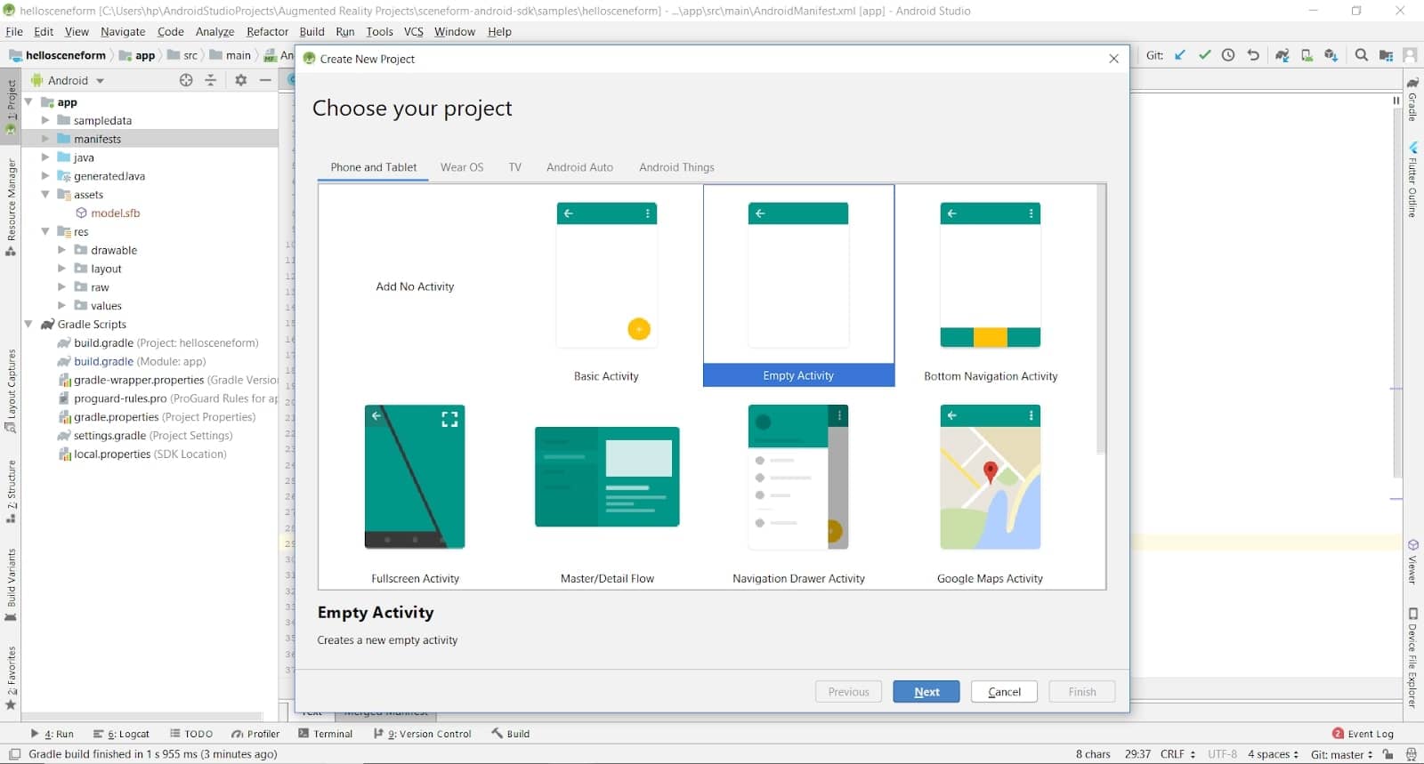Open Event Log from status bar

tap(1363, 734)
